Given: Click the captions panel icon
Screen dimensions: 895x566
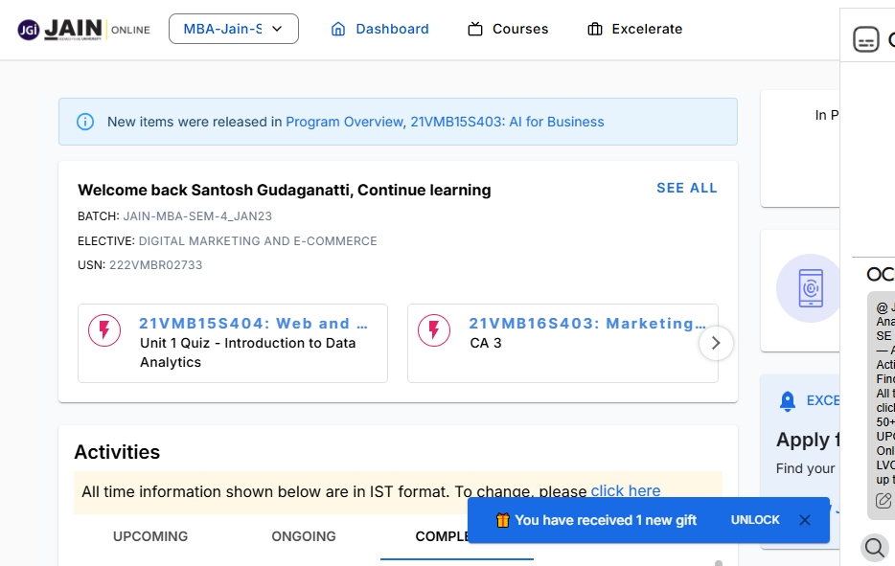Looking at the screenshot, I should tap(866, 39).
